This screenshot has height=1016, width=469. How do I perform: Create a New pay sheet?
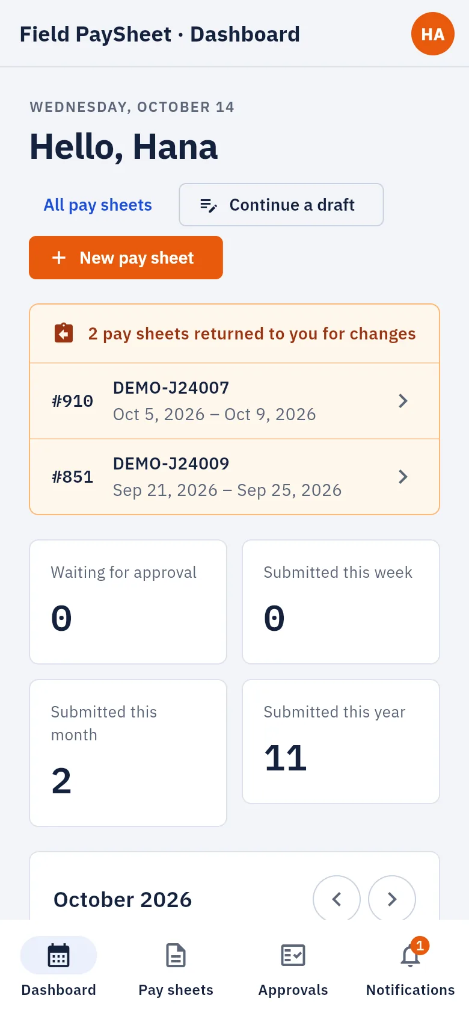126,258
